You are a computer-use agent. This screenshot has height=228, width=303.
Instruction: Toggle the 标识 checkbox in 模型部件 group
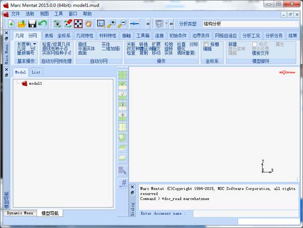255,44
